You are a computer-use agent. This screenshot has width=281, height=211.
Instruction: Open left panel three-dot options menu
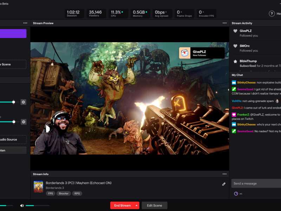[25, 23]
